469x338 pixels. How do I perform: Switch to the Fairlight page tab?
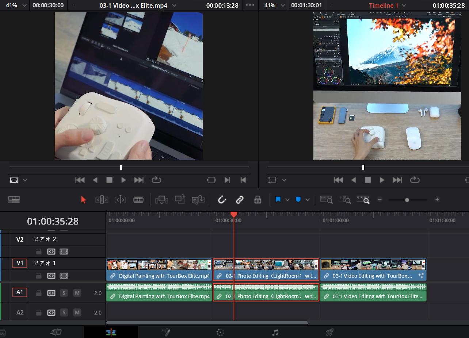pos(275,332)
